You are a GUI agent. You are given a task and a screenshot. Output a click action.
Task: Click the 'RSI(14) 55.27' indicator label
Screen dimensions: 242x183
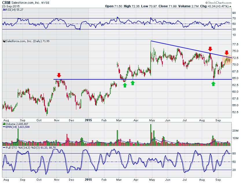(x=14, y=10)
